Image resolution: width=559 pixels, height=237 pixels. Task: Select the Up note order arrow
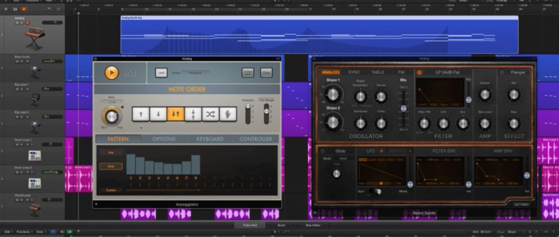tap(140, 114)
